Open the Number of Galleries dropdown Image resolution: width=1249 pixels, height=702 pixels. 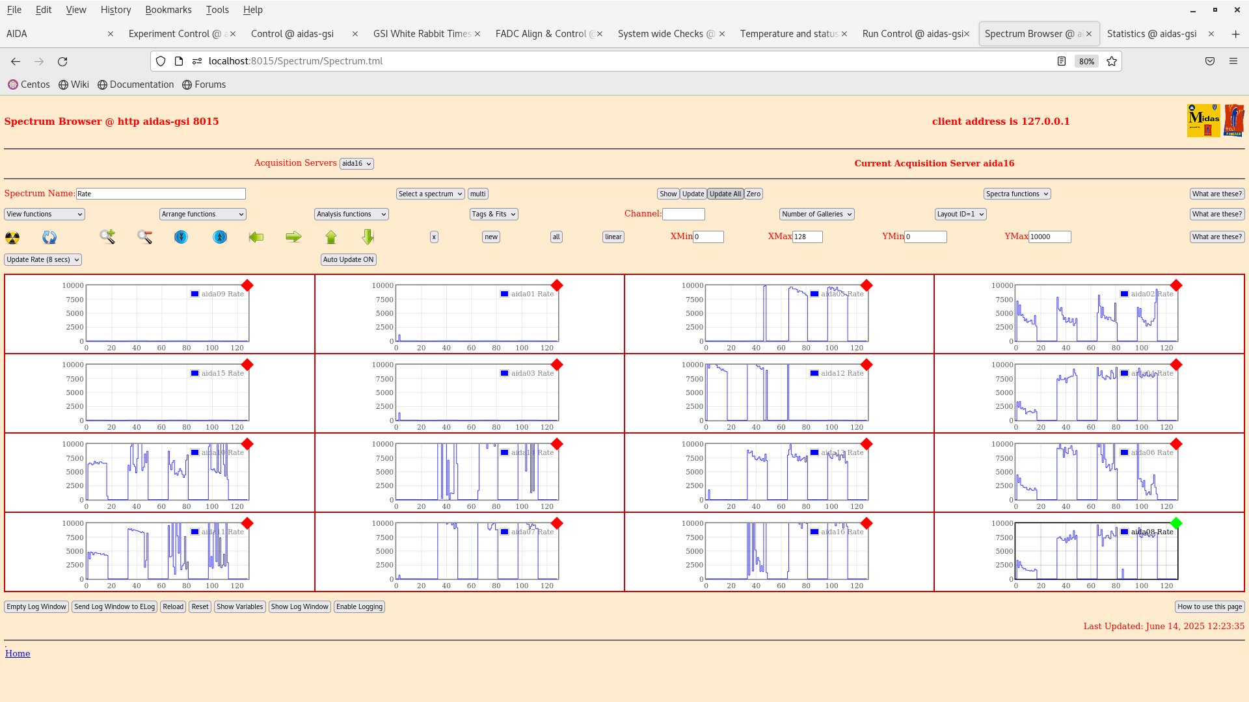[x=816, y=214]
